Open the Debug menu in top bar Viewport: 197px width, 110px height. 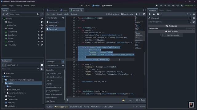coord(19,5)
